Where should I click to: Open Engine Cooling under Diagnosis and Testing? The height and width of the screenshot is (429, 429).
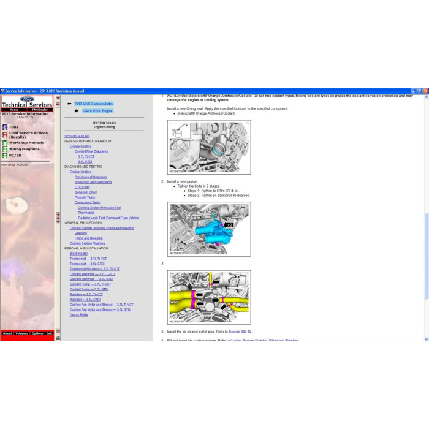point(80,172)
